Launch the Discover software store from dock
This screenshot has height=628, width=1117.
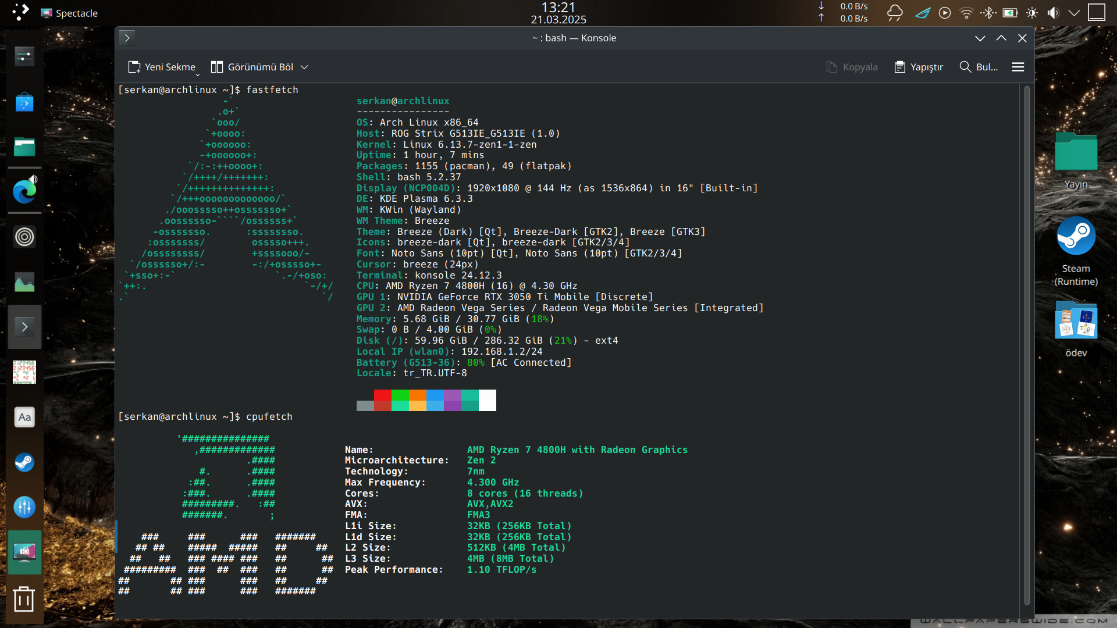[24, 102]
